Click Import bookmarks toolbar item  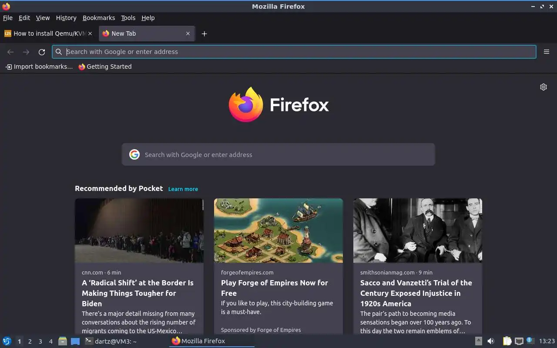39,67
